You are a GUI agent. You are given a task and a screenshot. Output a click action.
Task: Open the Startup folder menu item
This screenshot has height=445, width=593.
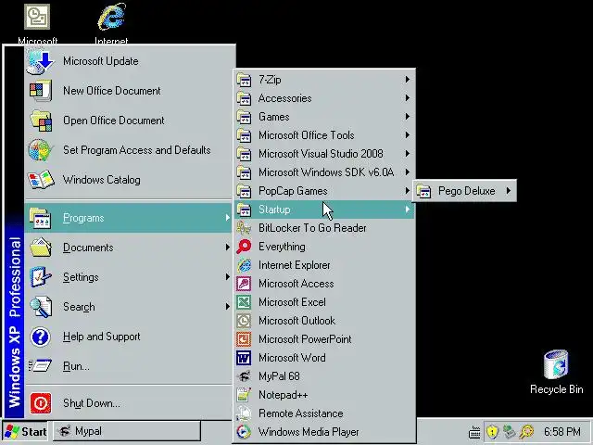click(x=324, y=210)
